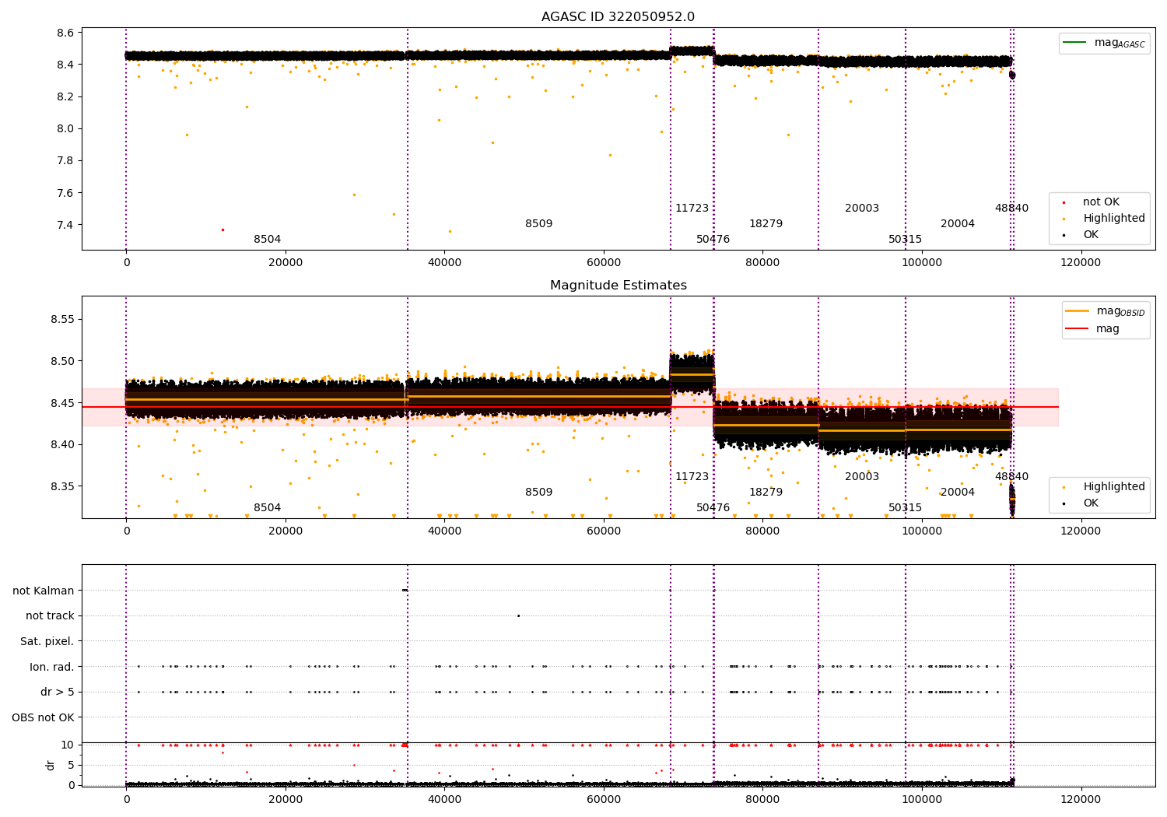Click OBSID label 50315 in AGASC ID plot
Image resolution: width=1167 pixels, height=817 pixels.
(906, 240)
